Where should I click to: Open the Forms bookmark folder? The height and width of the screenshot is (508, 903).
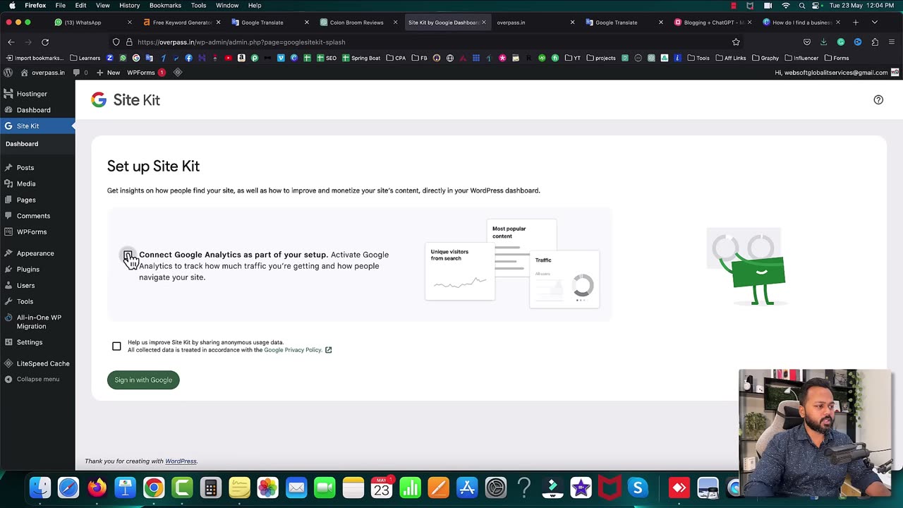tap(836, 58)
